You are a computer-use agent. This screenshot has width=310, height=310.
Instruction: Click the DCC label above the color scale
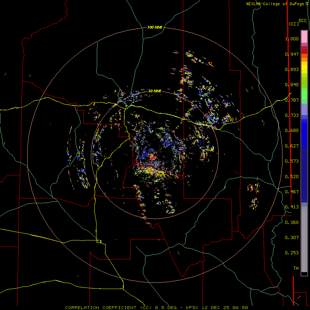pos(302,21)
